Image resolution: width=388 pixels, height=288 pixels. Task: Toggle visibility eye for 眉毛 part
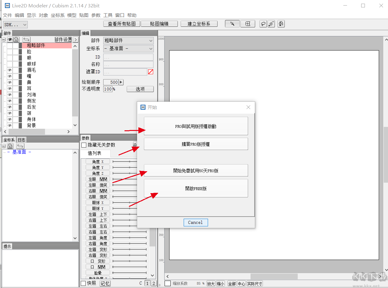click(10, 70)
